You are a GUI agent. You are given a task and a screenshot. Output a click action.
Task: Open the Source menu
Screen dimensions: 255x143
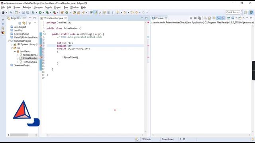[x=17, y=8]
